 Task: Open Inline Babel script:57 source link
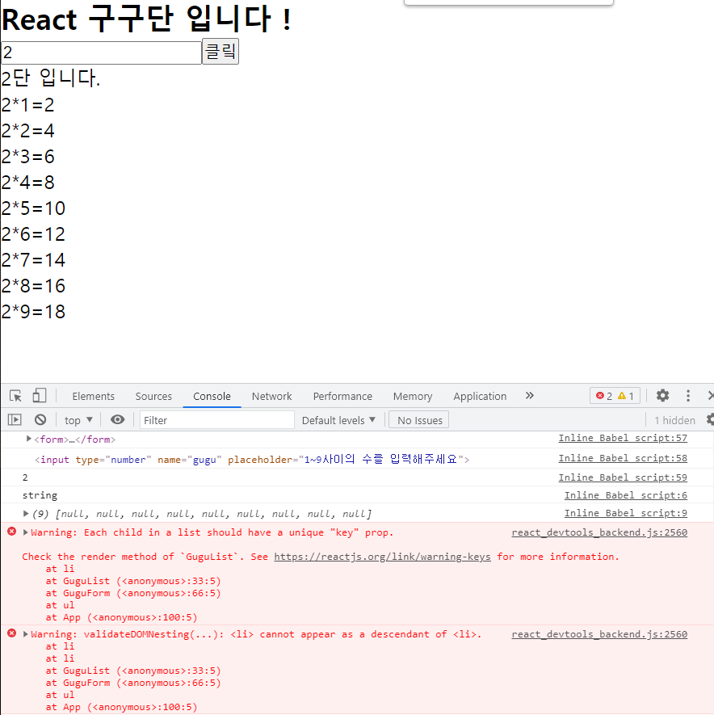pyautogui.click(x=623, y=438)
